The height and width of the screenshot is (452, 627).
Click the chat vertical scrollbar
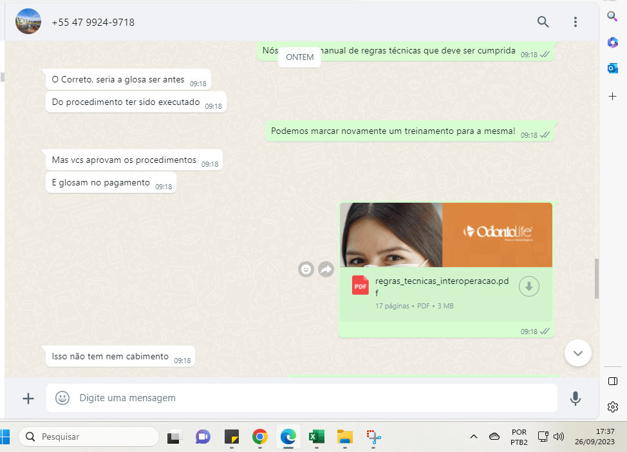tap(596, 279)
